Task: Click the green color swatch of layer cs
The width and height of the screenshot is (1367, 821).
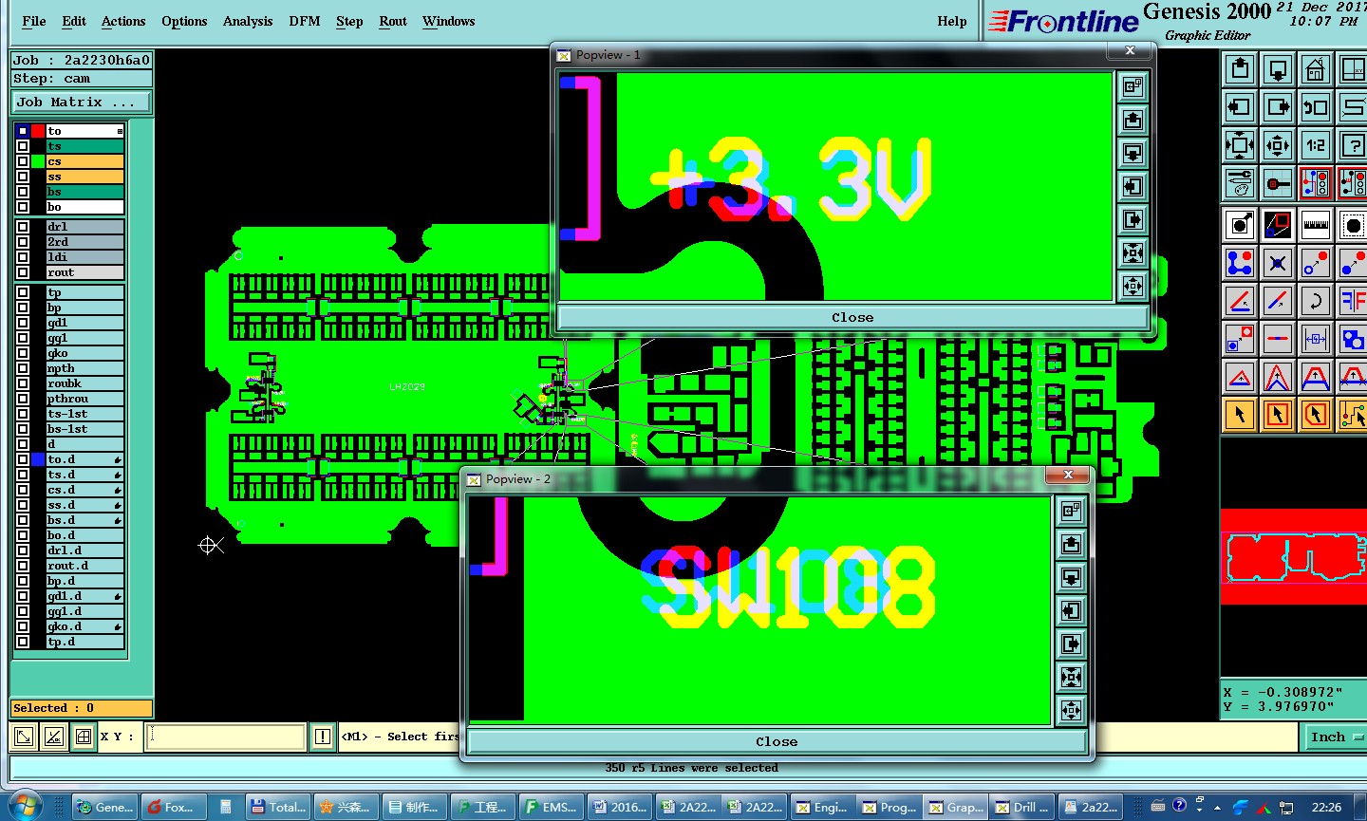Action: pos(38,161)
